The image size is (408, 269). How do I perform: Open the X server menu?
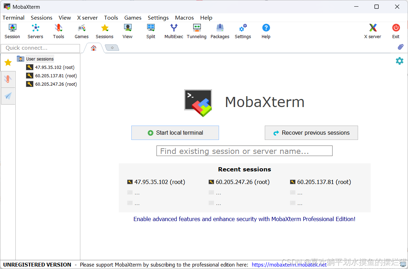(x=87, y=18)
